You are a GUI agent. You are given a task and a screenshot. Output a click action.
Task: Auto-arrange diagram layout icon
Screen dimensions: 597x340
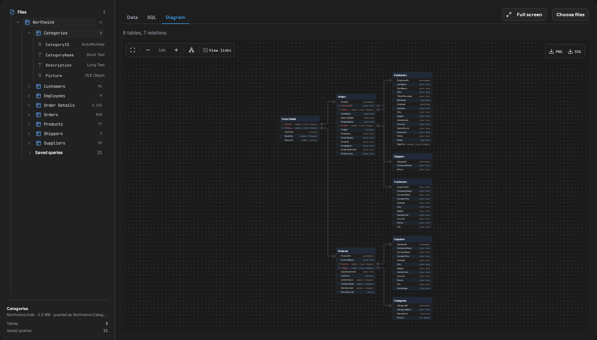click(x=191, y=50)
